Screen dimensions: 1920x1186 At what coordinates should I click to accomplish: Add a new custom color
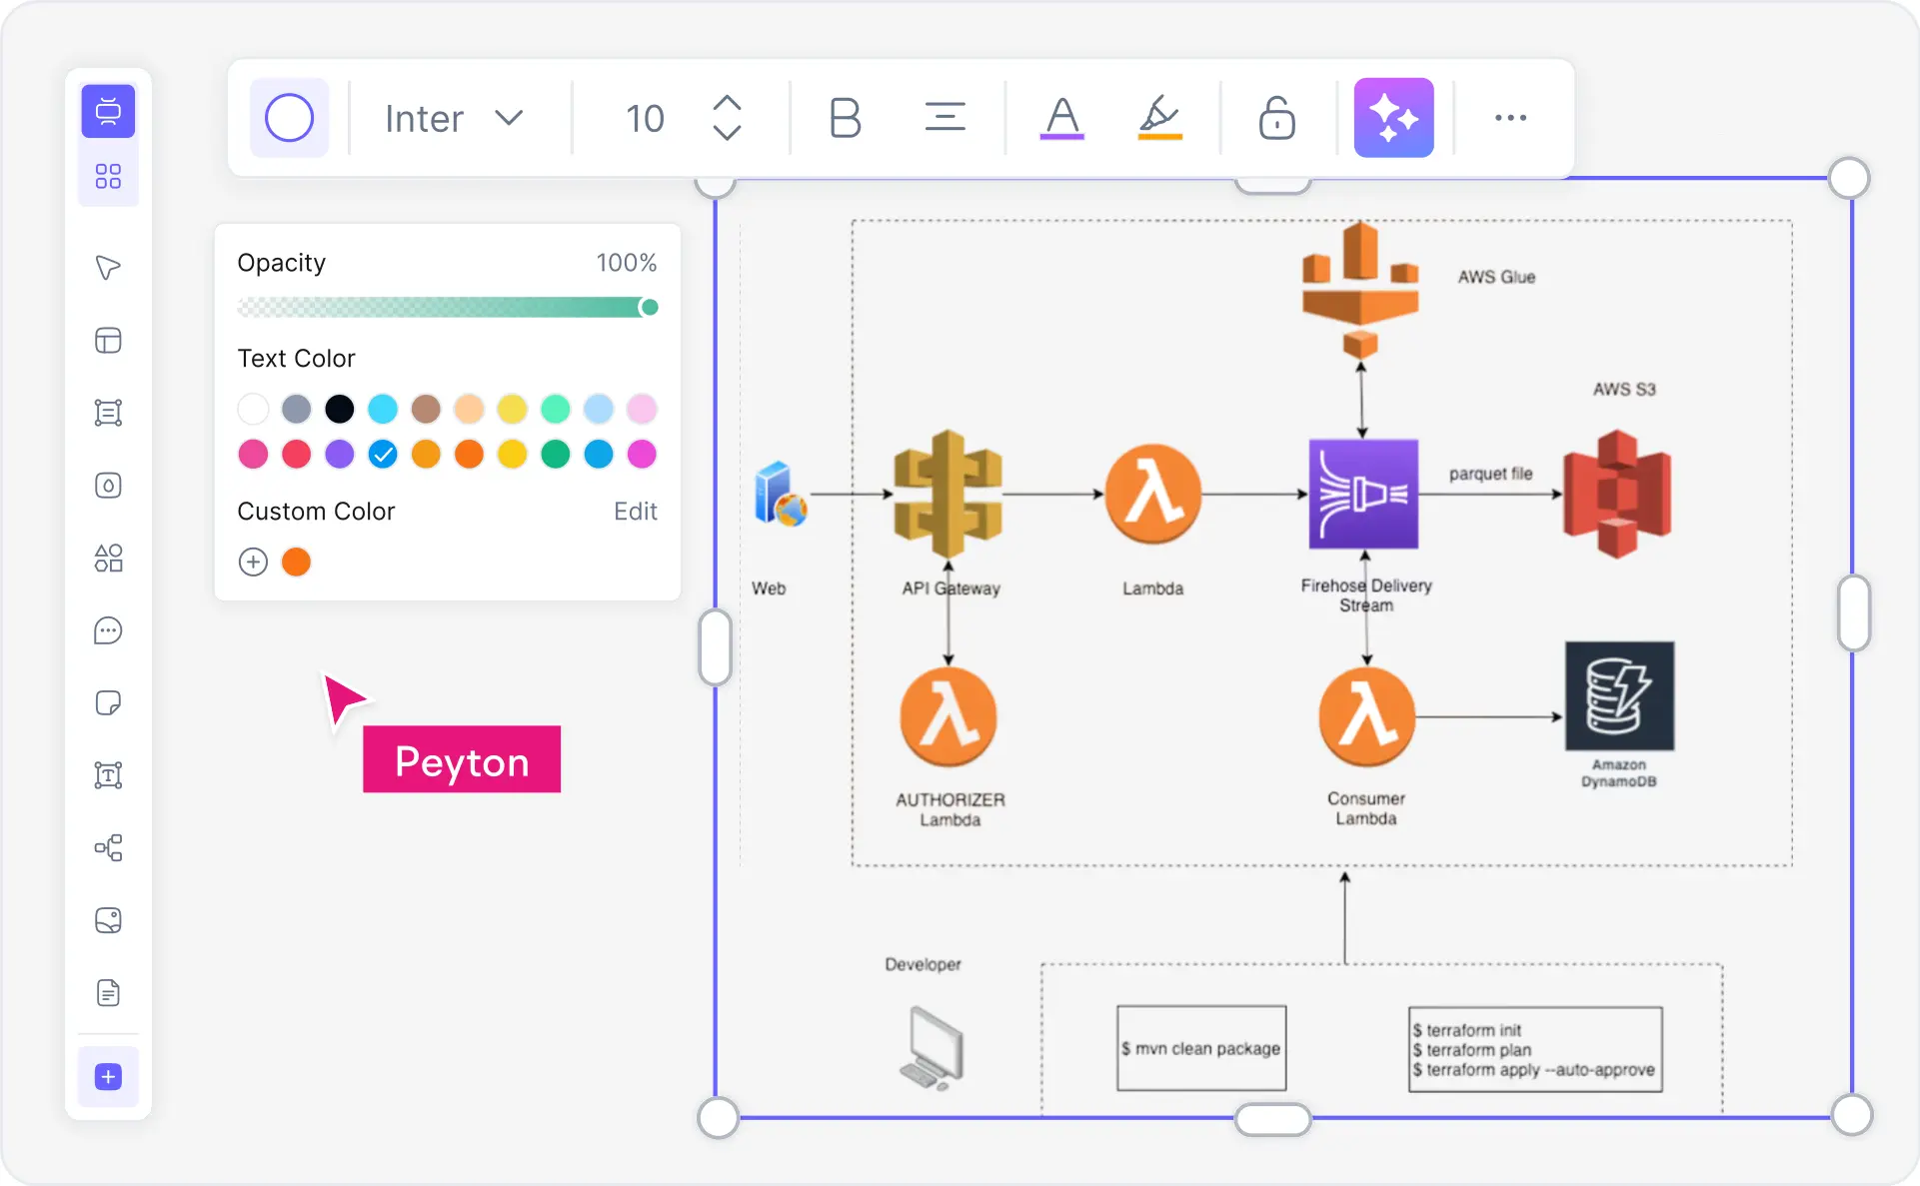pos(253,563)
